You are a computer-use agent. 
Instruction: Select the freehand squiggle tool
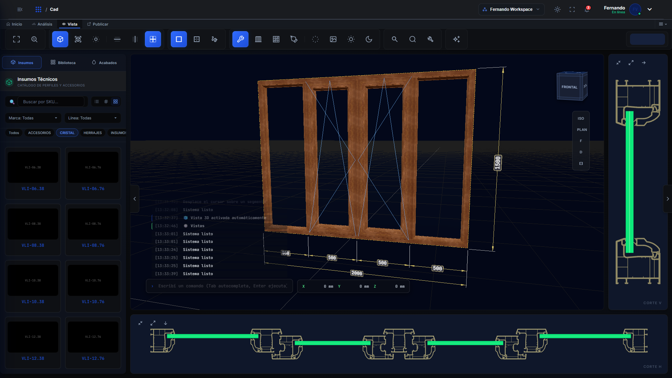tap(215, 39)
